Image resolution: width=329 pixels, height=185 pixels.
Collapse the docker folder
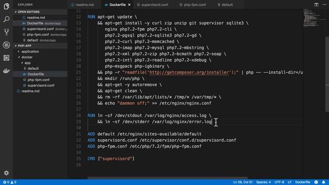(27, 57)
